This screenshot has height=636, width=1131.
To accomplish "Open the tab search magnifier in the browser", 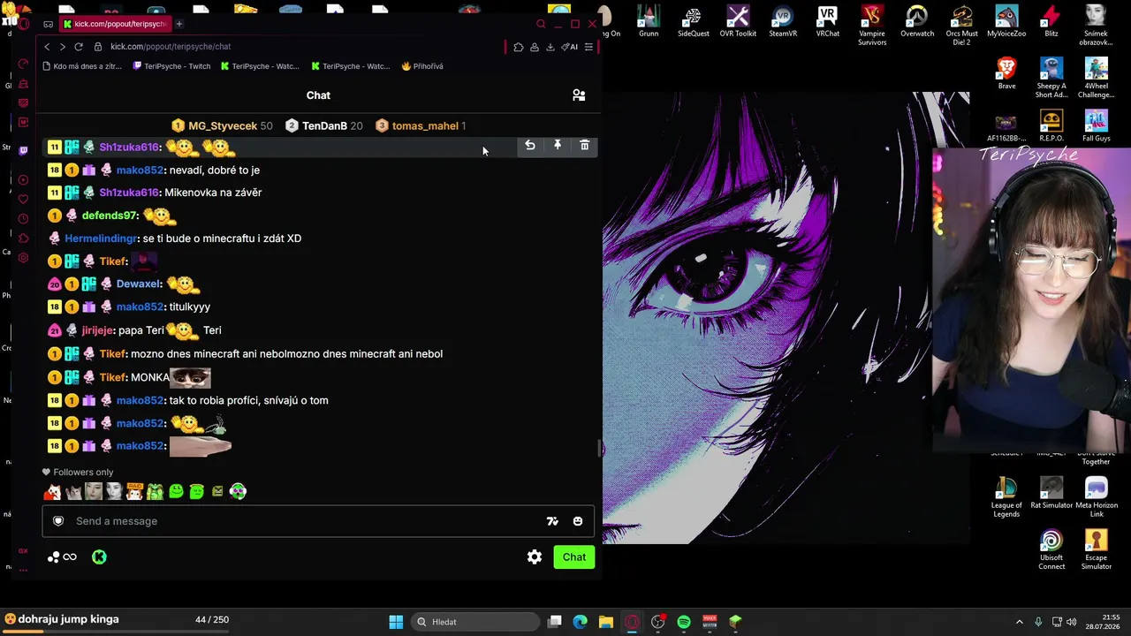I will [541, 24].
